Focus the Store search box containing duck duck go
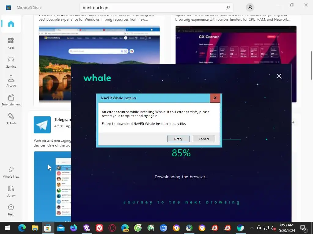This screenshot has height=234, width=313. pyautogui.click(x=156, y=8)
